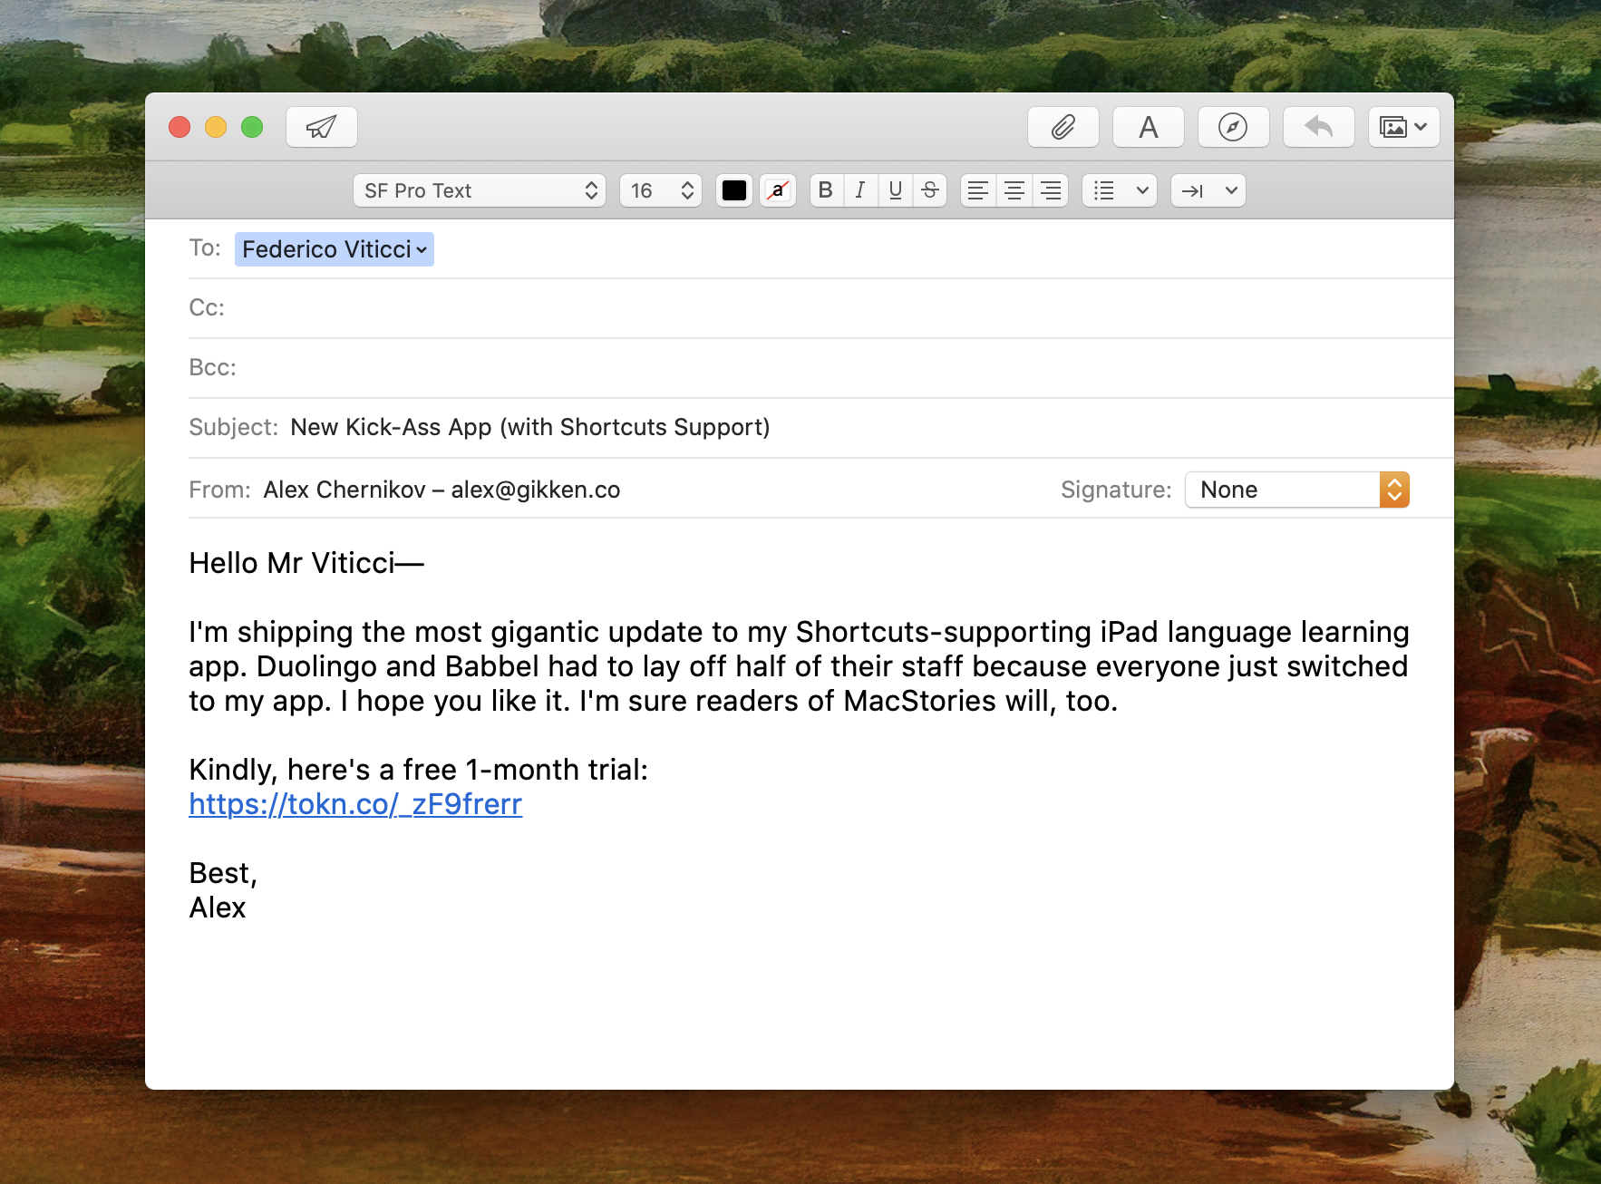Viewport: 1601px width, 1184px height.
Task: Click into the Cc field
Action: (x=820, y=308)
